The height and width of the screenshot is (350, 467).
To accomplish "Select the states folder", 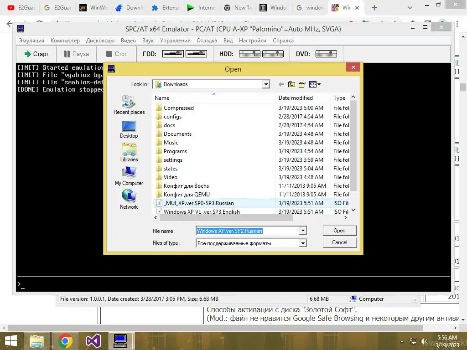I will (x=171, y=169).
